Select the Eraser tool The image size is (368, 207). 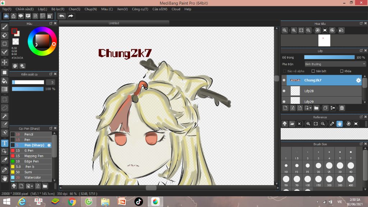4,36
